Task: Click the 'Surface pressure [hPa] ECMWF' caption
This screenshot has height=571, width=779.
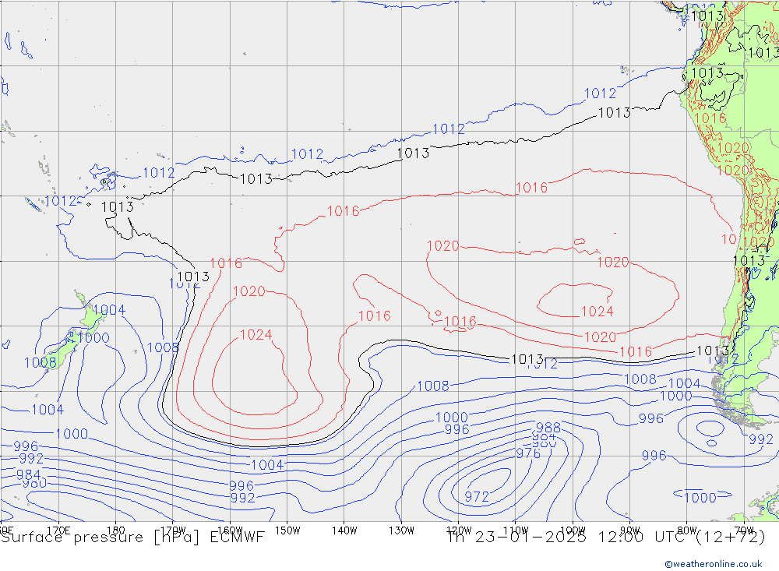Action: pos(132,538)
